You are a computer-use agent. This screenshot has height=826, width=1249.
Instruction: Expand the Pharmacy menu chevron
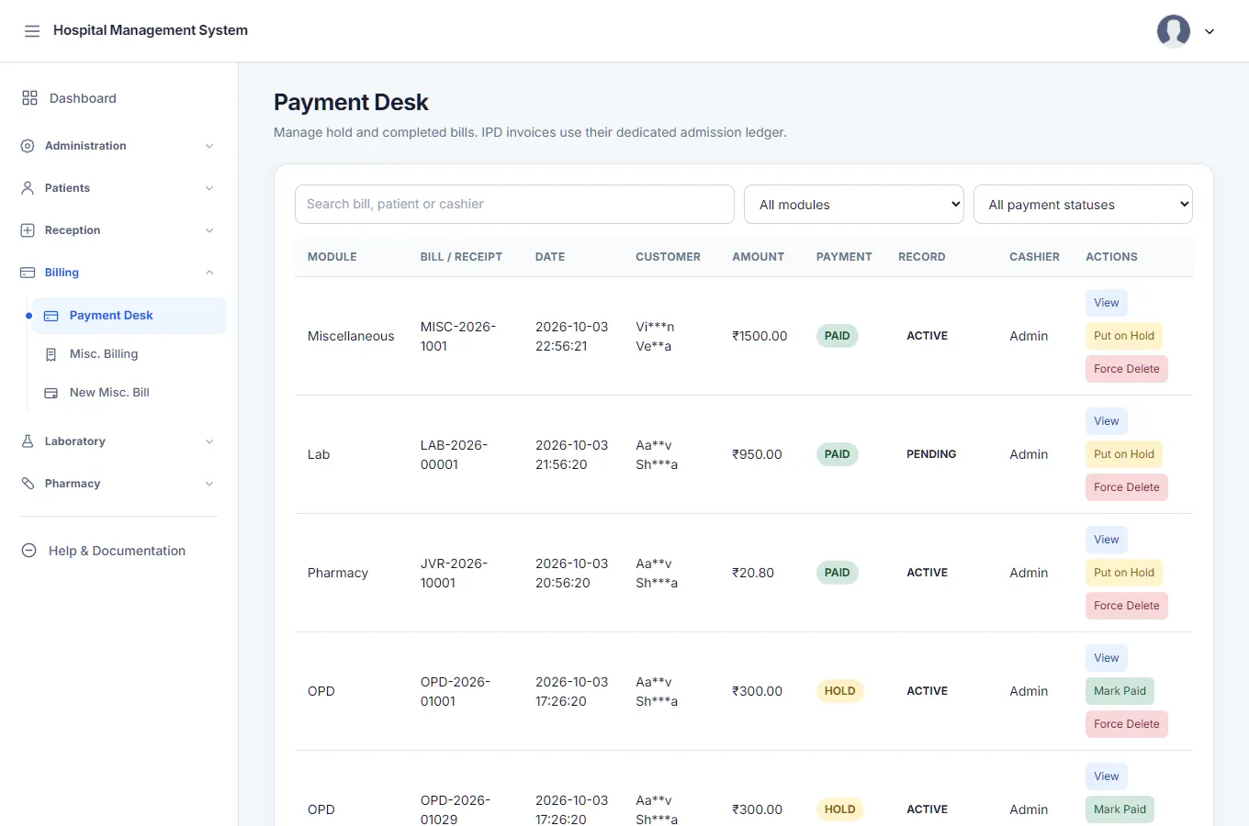click(209, 484)
